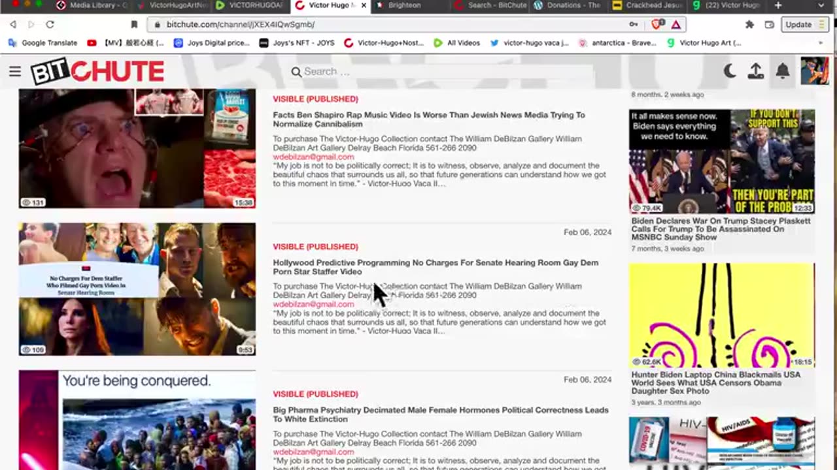
Task: Expand the tab search dropdown arrow
Action: click(x=821, y=5)
